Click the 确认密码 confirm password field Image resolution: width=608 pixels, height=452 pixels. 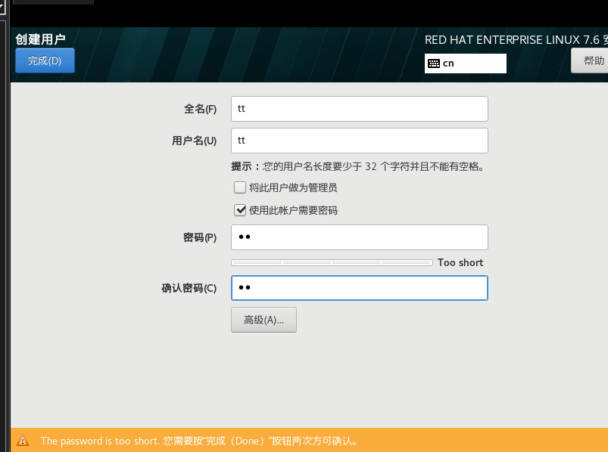pos(359,288)
